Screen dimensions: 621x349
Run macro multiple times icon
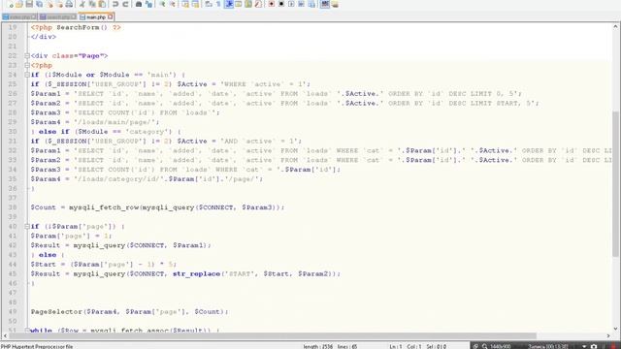point(301,4)
